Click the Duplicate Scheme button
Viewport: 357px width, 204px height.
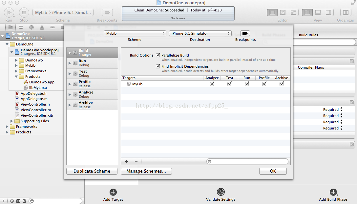[x=92, y=171]
